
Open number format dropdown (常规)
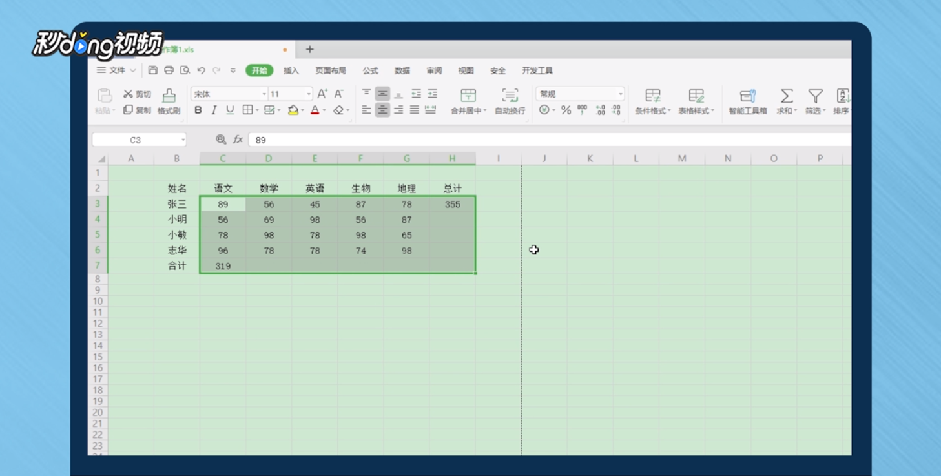point(621,94)
